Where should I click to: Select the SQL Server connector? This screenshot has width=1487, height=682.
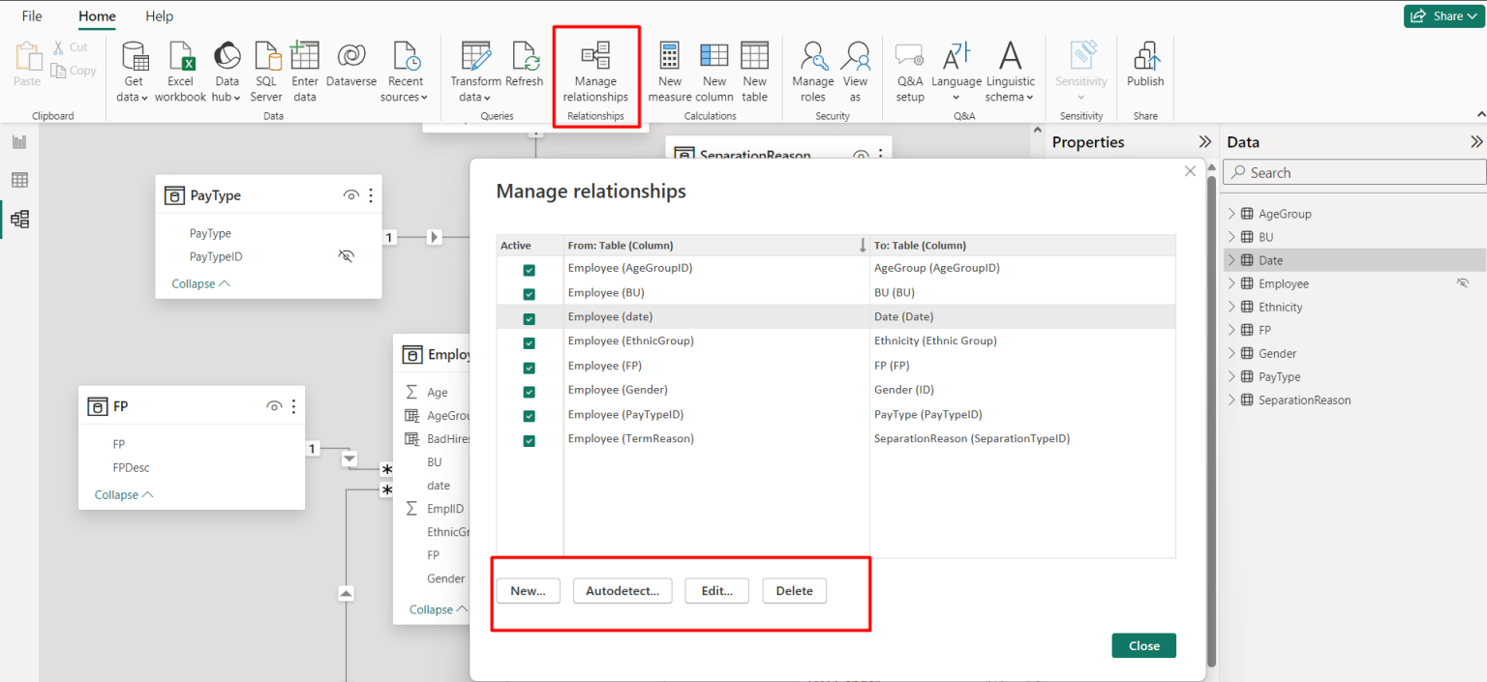tap(266, 66)
